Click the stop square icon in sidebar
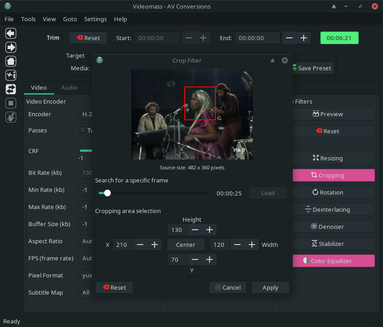The height and width of the screenshot is (327, 383). click(11, 103)
